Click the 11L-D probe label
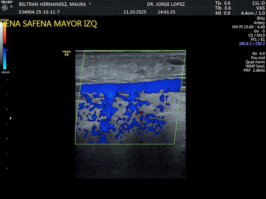Image resolution: width=266 pixels, height=199 pixels. point(258,3)
